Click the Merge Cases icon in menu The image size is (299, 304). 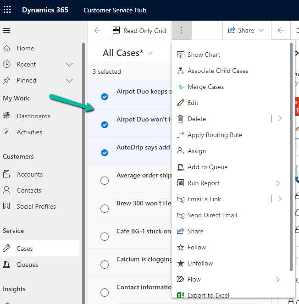click(x=180, y=87)
